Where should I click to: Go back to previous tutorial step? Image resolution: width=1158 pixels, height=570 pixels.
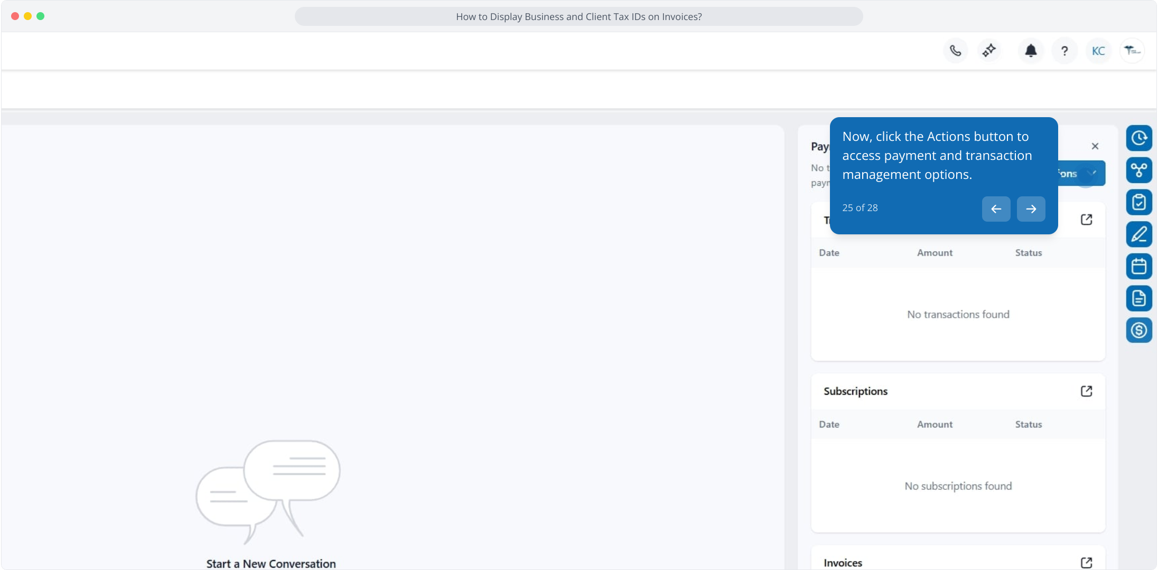(996, 209)
